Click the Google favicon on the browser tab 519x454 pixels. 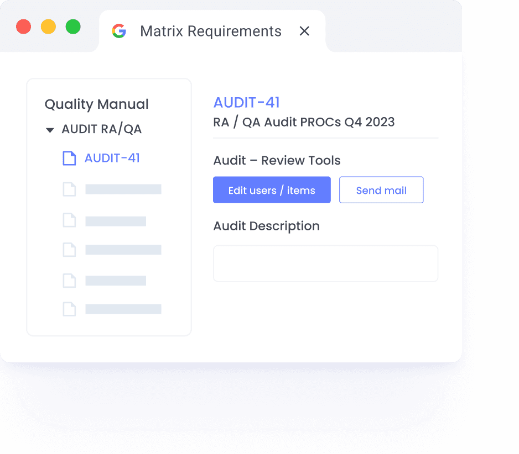click(120, 31)
